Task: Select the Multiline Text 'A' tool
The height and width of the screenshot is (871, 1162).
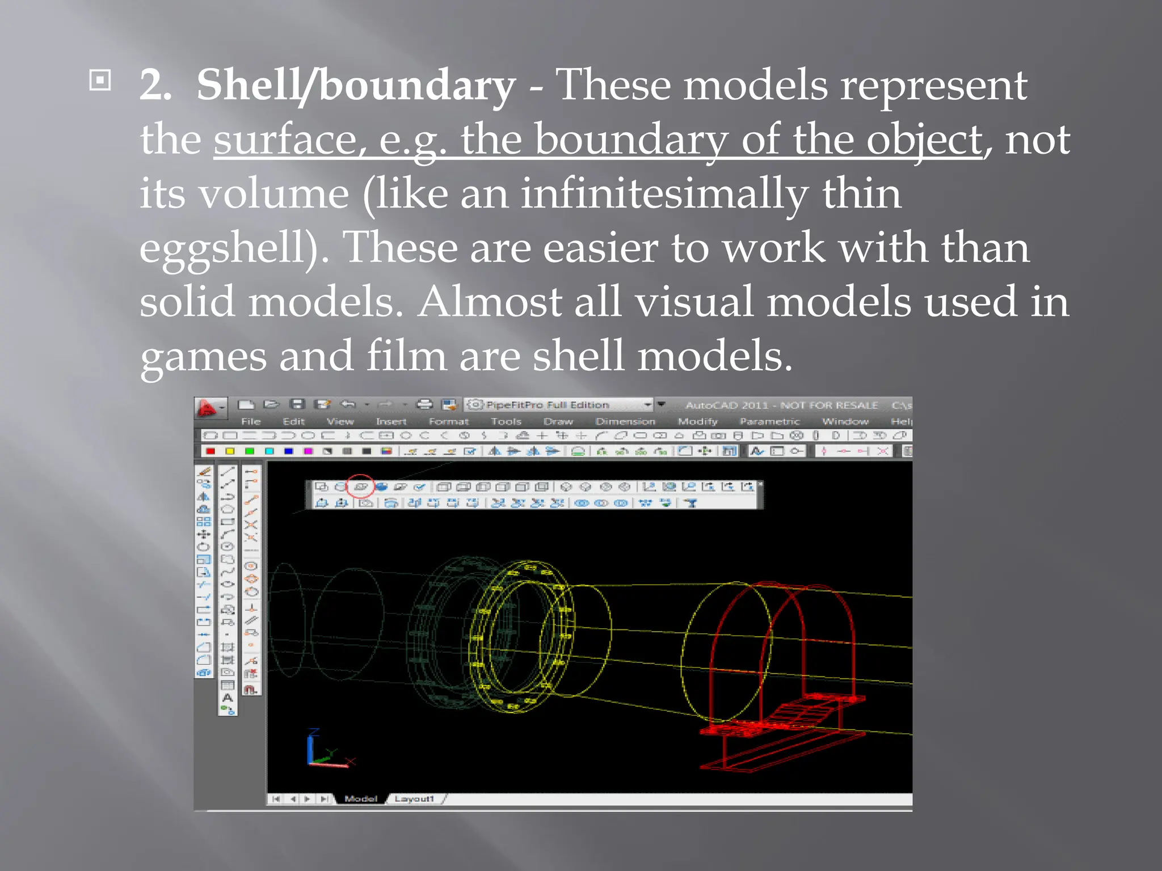Action: (228, 697)
